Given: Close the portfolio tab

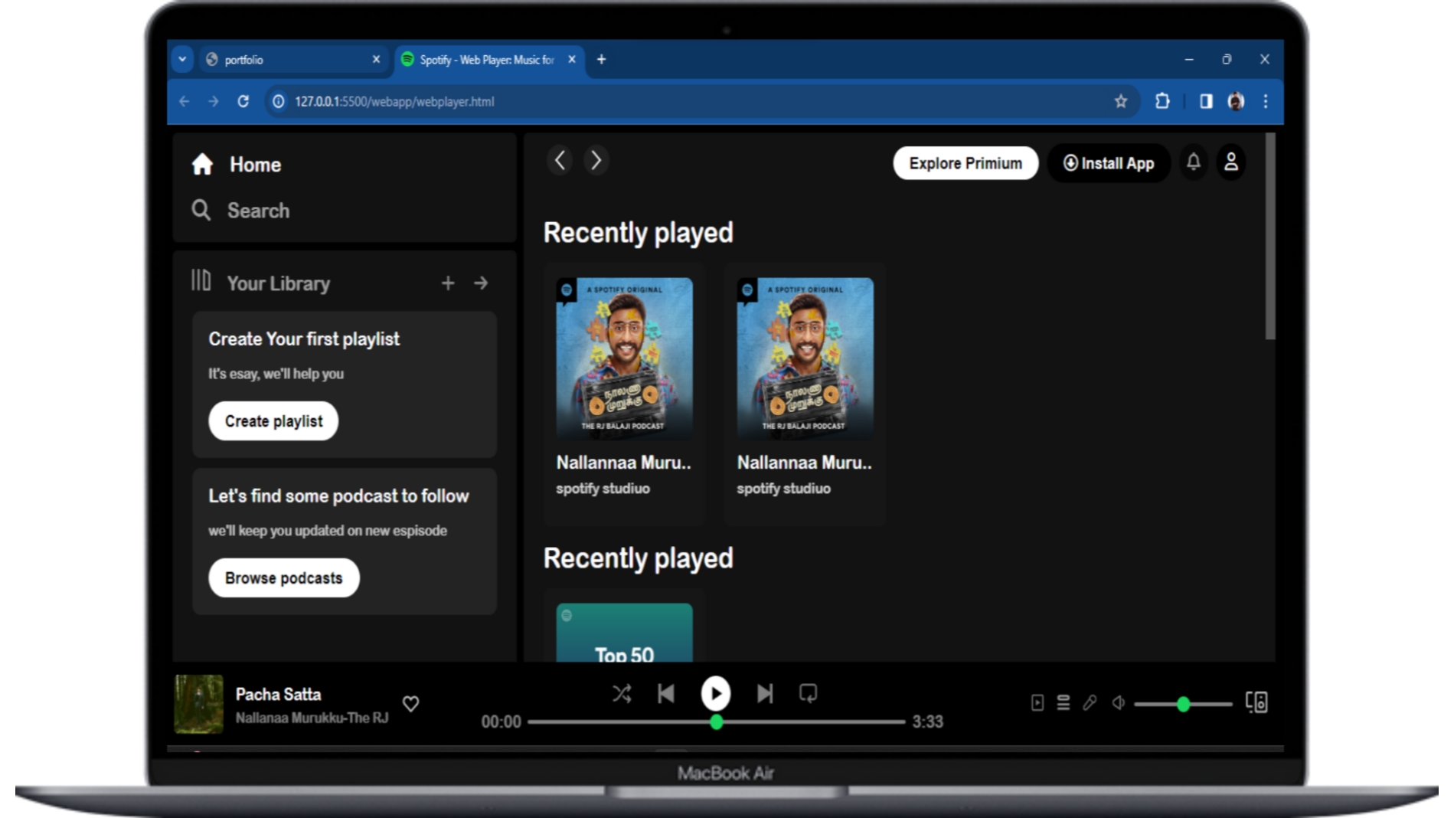Looking at the screenshot, I should (x=376, y=60).
